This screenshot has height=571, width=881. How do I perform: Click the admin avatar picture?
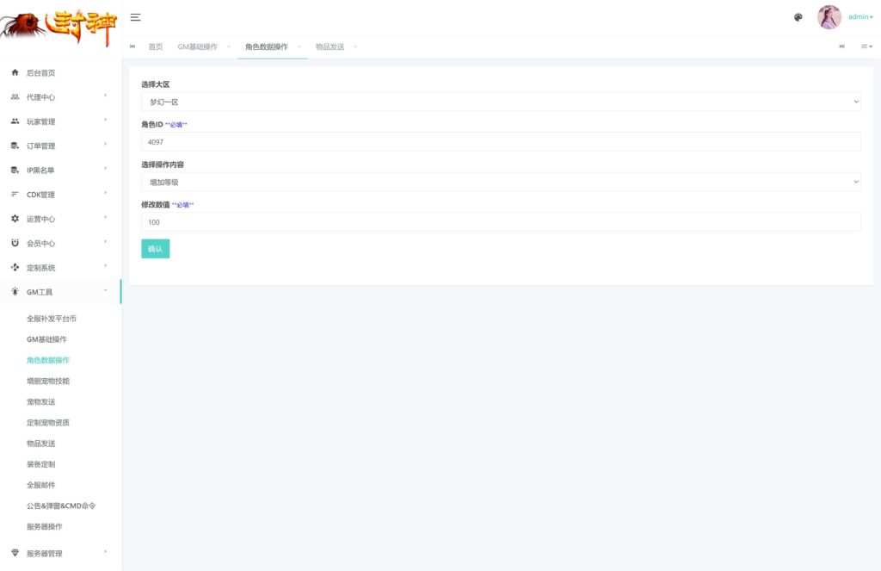(829, 17)
